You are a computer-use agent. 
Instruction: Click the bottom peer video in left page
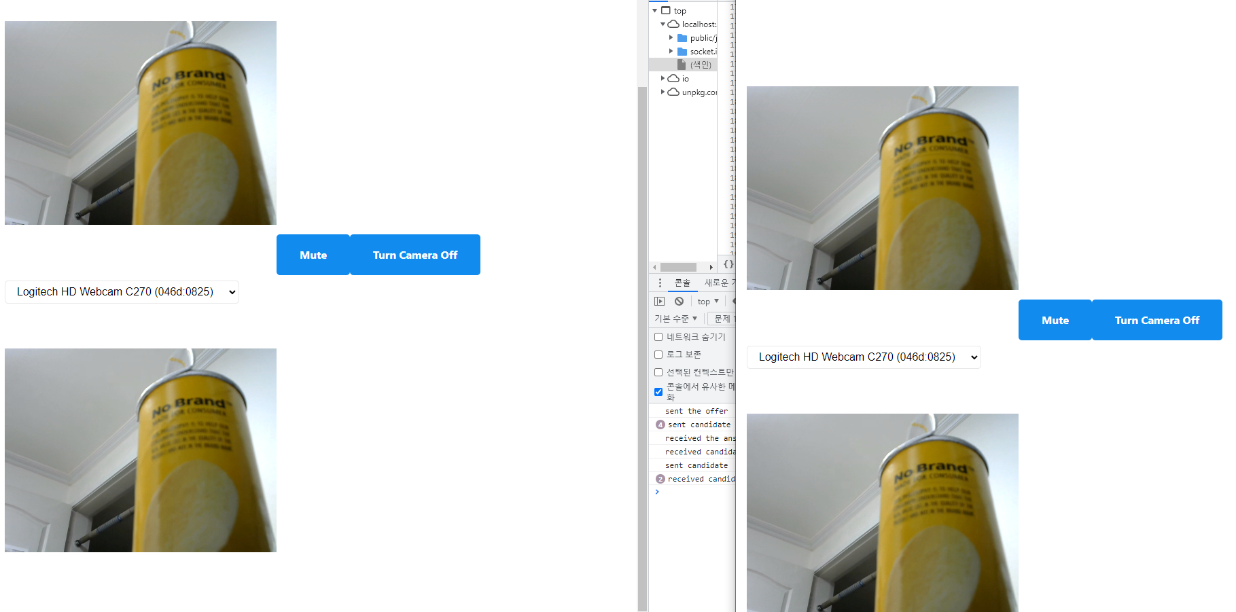click(141, 450)
